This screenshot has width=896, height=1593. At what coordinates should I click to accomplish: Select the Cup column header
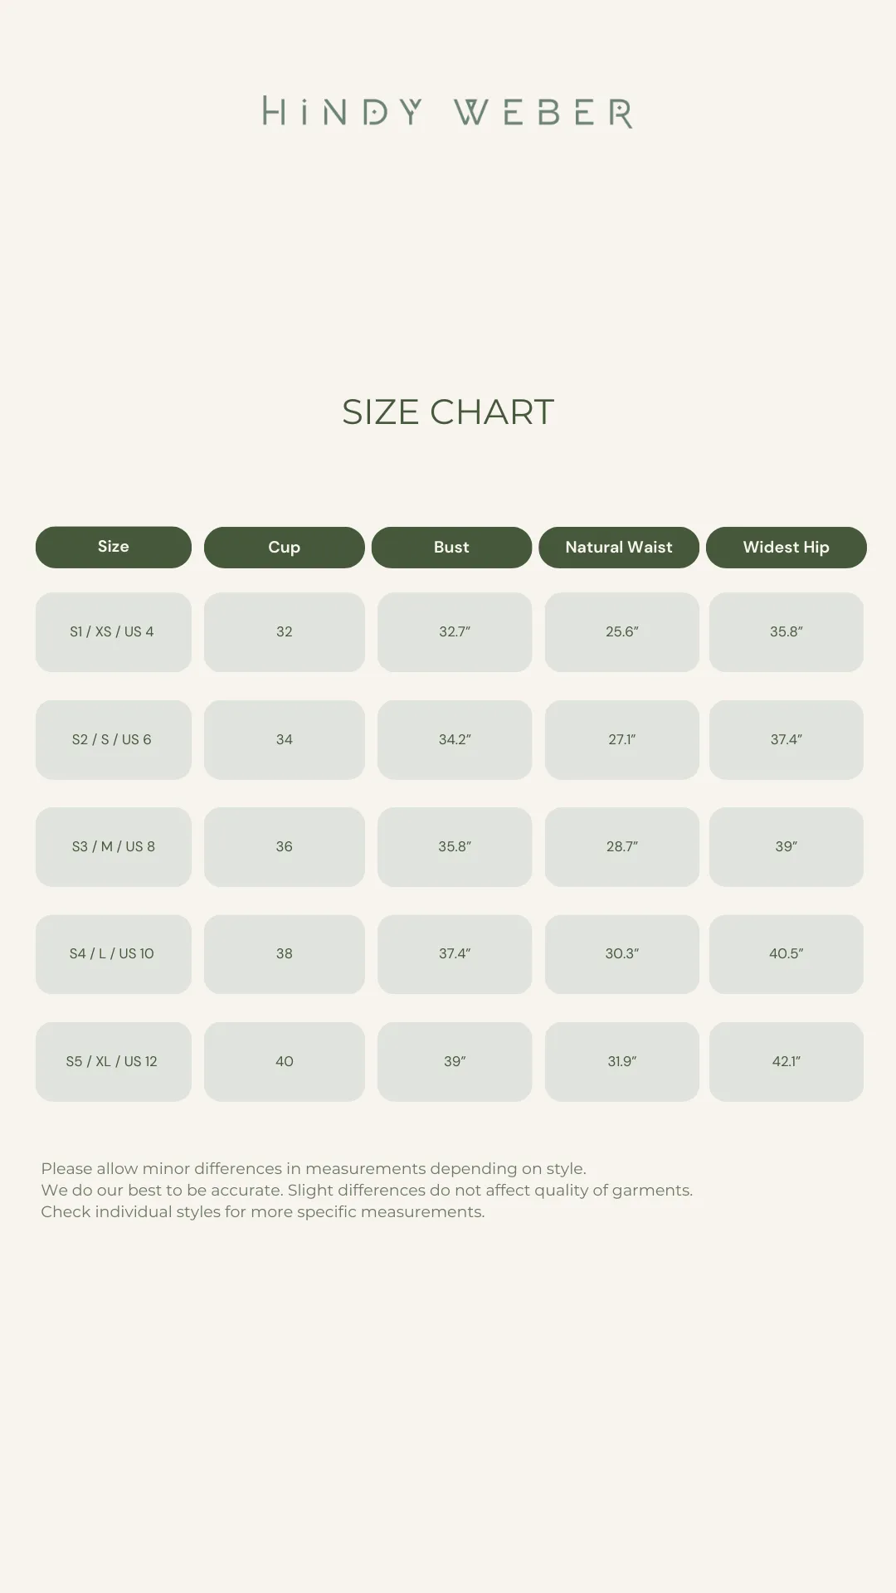pos(285,548)
